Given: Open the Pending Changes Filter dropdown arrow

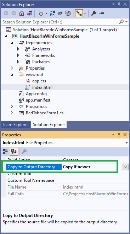Looking at the screenshot, I should [x=46, y=13].
